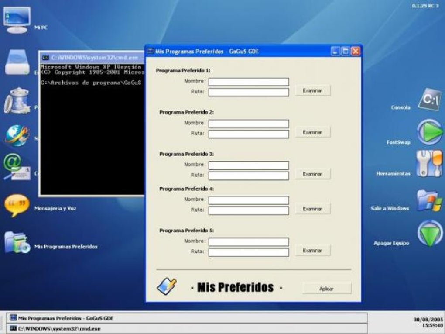The image size is (445, 334).
Task: Focus Ruta field of Programa Preferido 4
Action: tap(249, 210)
